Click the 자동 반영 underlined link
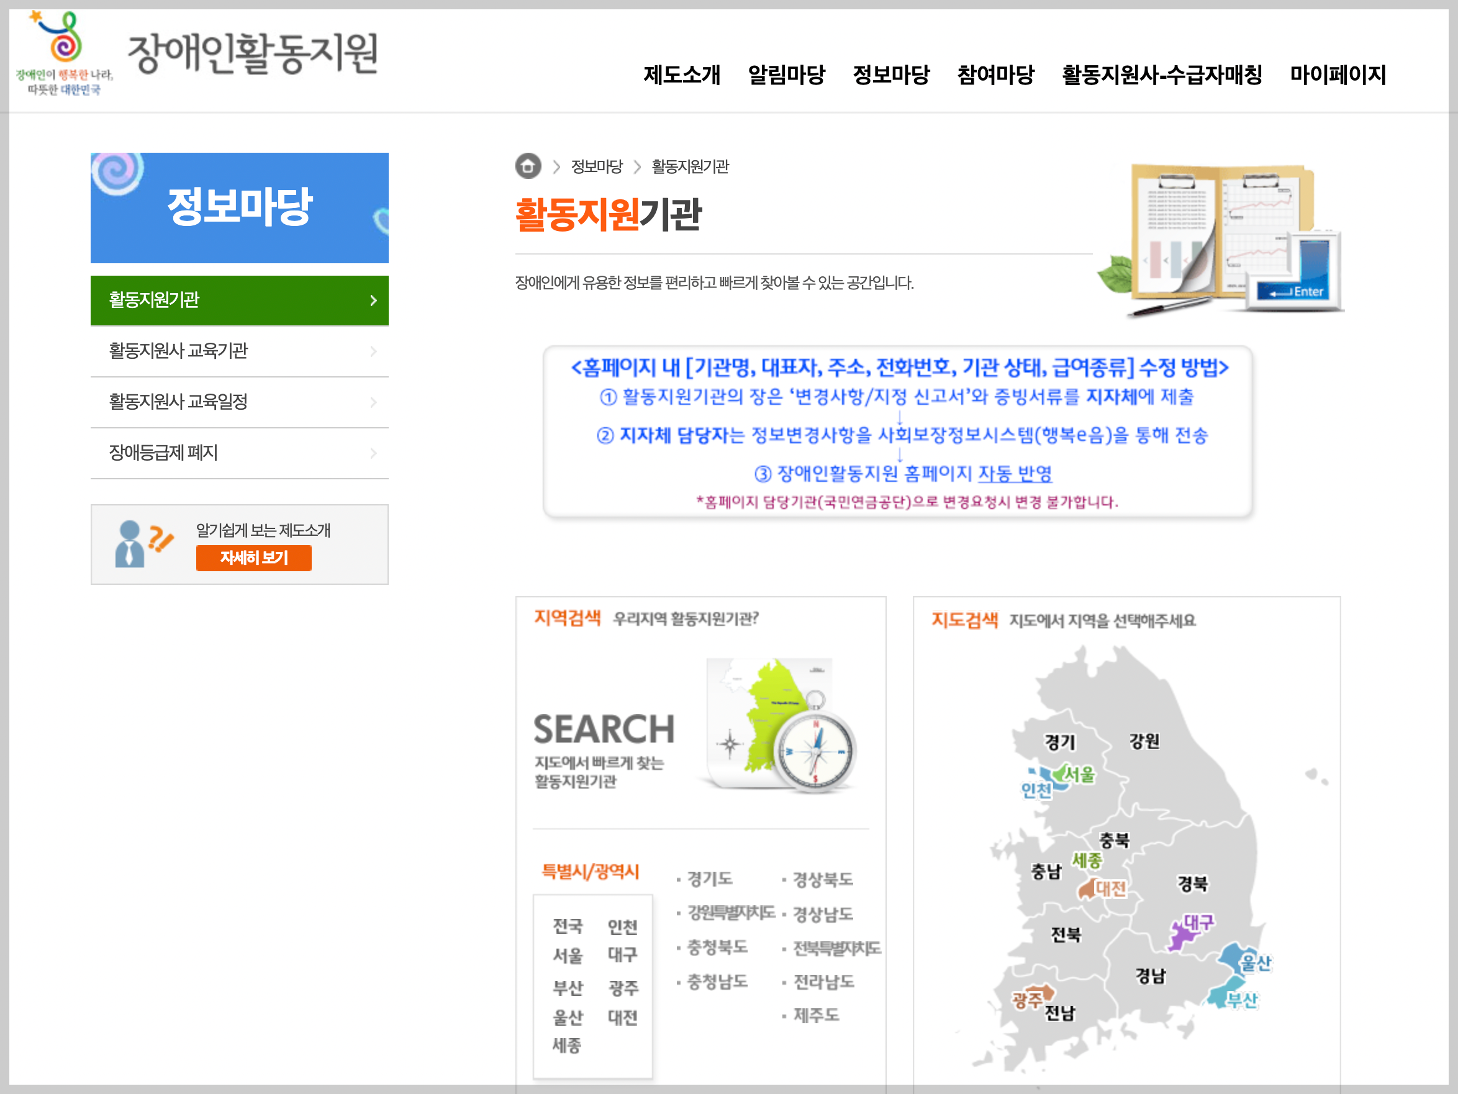 1015,474
